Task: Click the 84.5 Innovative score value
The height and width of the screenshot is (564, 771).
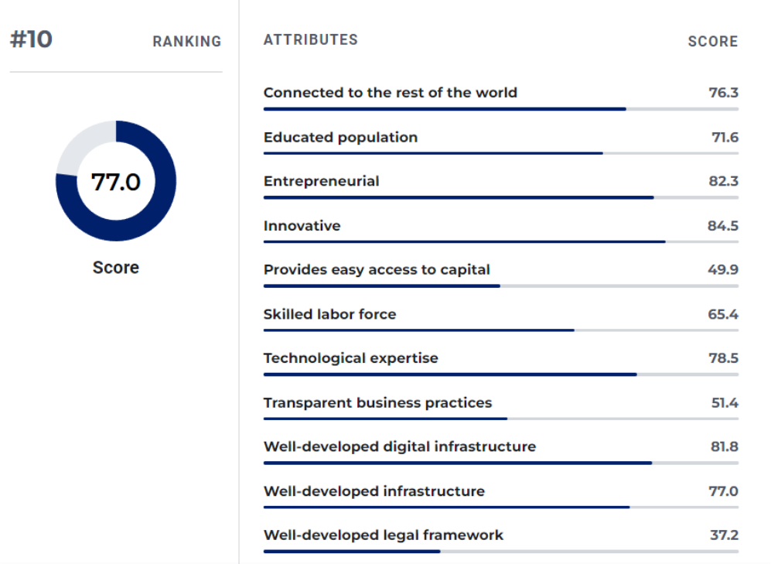Action: coord(724,226)
